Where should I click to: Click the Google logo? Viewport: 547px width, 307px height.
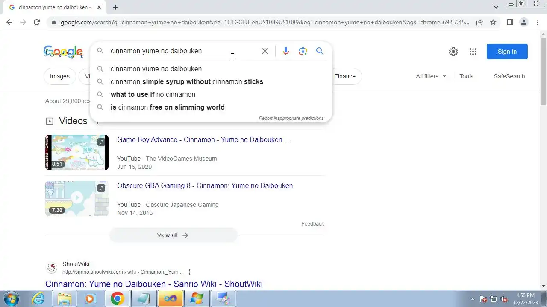coord(63,52)
